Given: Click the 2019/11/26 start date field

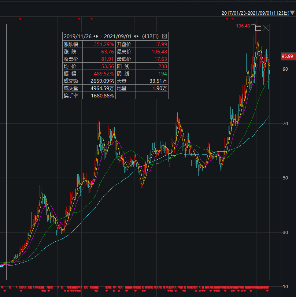Looking at the screenshot, I should pos(78,36).
